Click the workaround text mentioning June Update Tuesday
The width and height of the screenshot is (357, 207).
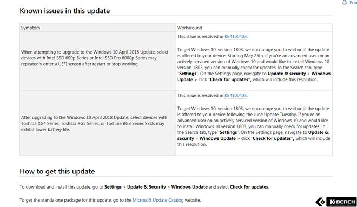click(x=254, y=126)
